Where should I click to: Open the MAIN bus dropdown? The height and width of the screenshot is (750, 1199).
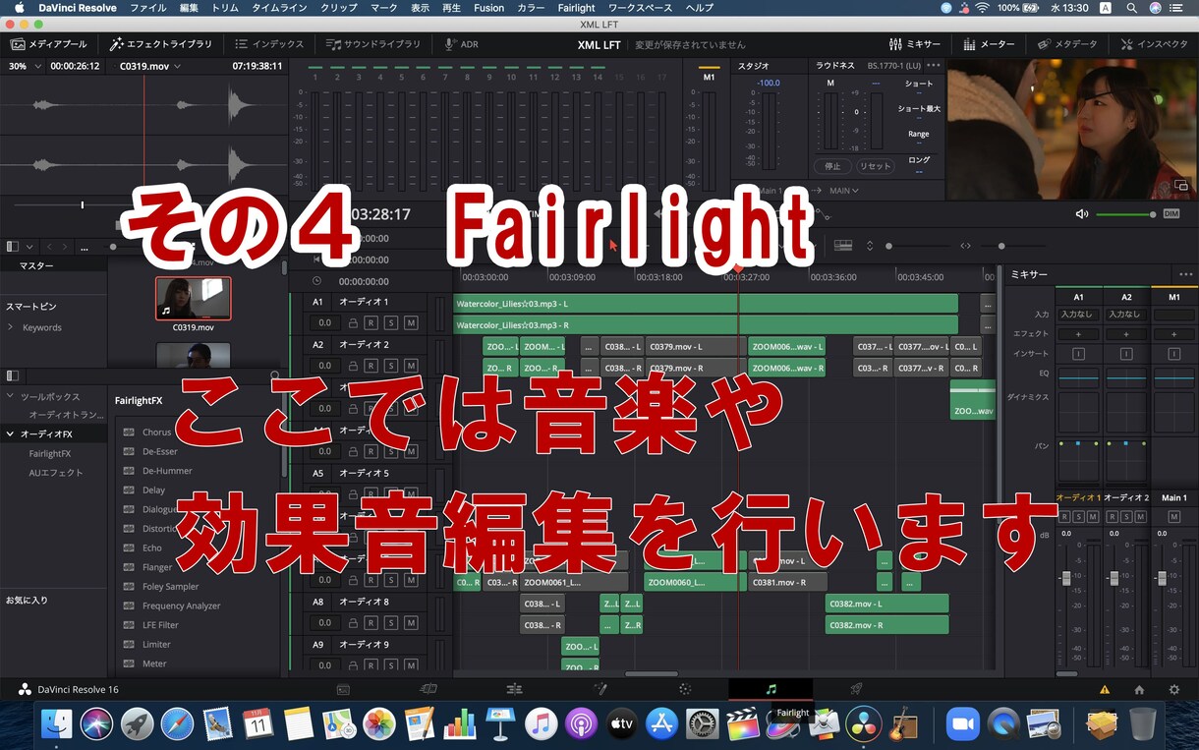844,191
